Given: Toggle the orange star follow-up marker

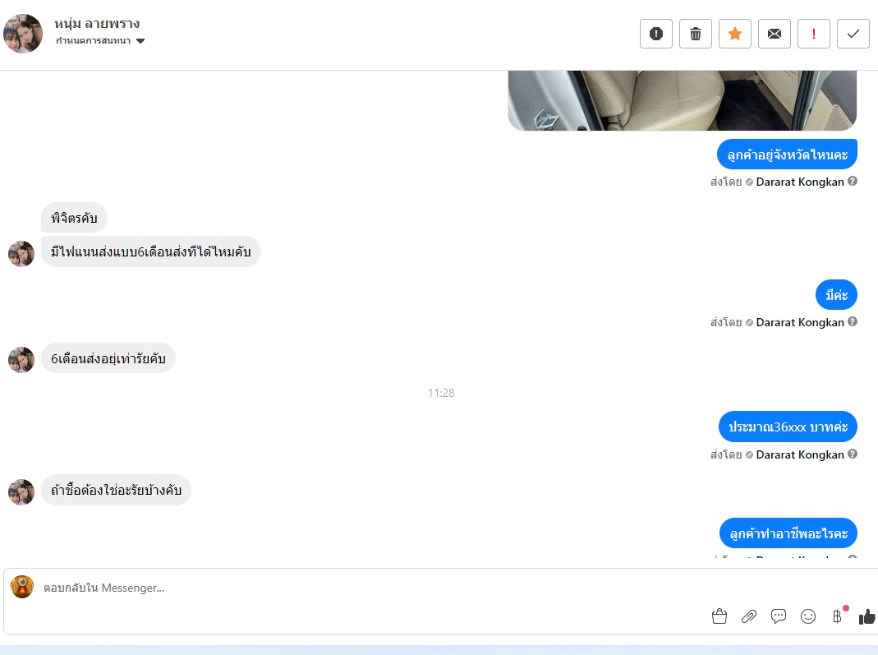Looking at the screenshot, I should pyautogui.click(x=734, y=34).
